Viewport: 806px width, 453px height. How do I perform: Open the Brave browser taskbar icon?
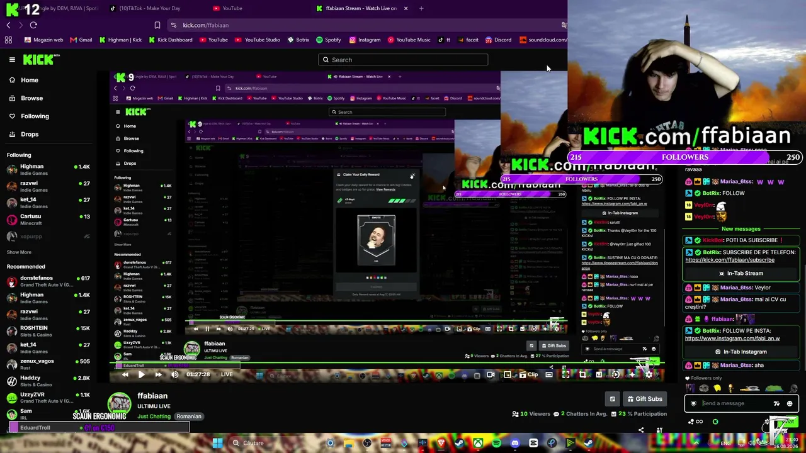[x=441, y=443]
